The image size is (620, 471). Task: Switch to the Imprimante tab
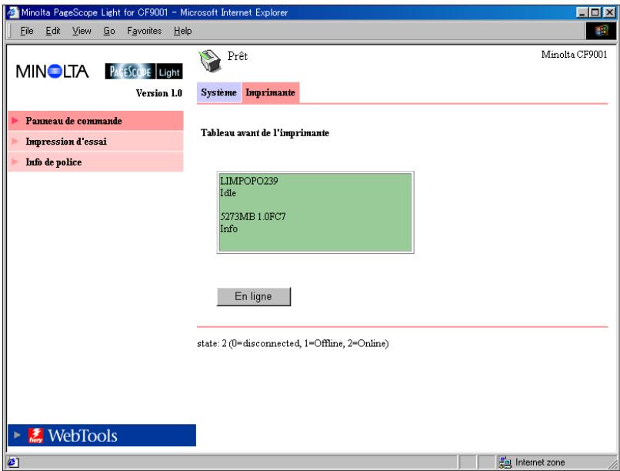click(271, 92)
